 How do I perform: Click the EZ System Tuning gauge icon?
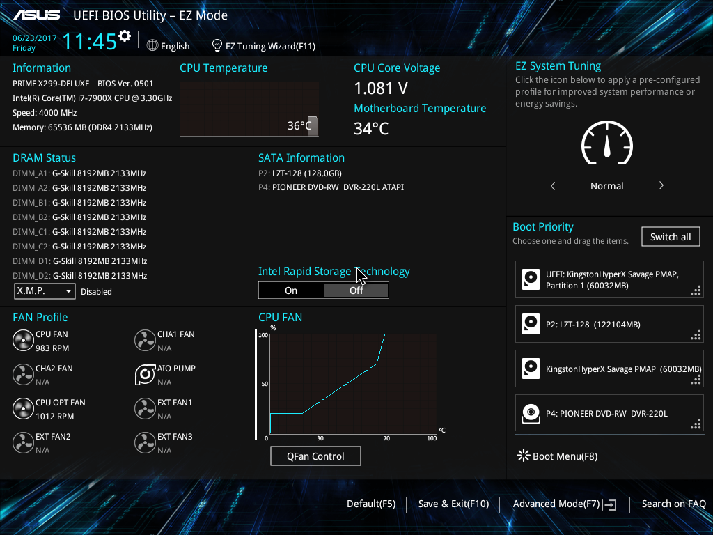607,143
